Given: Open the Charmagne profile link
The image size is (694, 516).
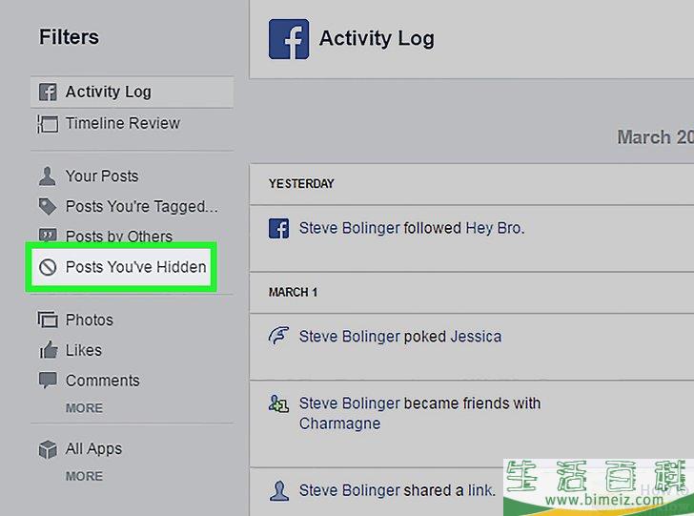Looking at the screenshot, I should pyautogui.click(x=339, y=423).
